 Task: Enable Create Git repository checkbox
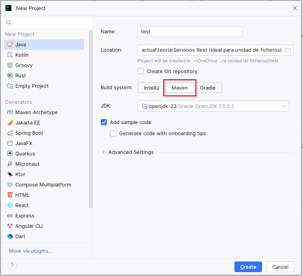click(141, 71)
